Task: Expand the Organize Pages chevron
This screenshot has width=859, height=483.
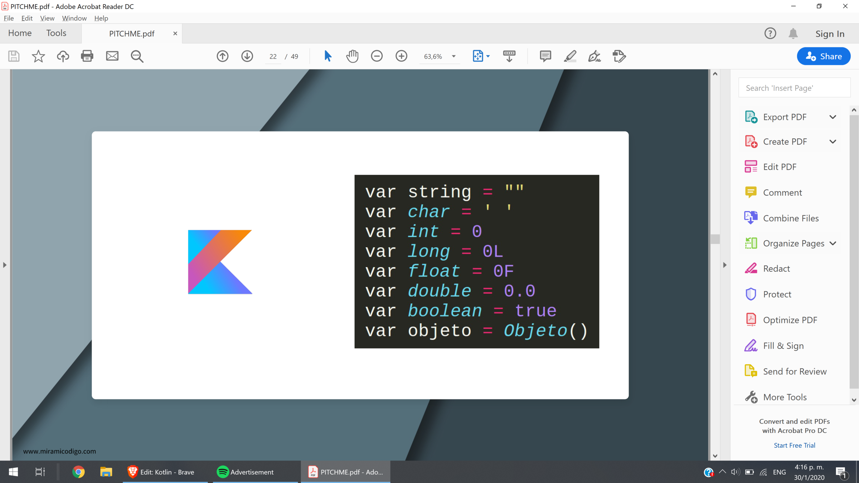Action: click(833, 244)
